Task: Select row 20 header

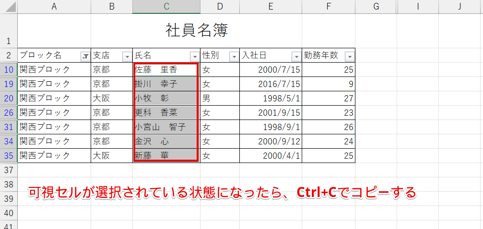Action: tap(9, 98)
